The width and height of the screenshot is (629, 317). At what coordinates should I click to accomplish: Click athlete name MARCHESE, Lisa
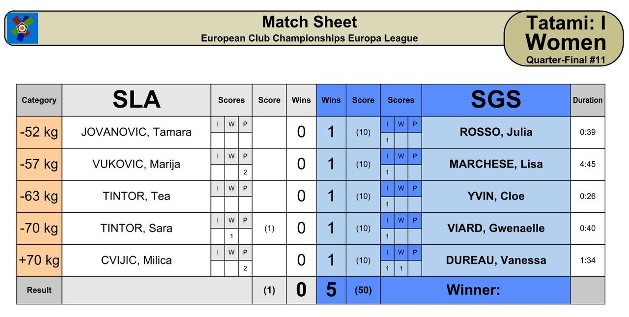point(496,164)
